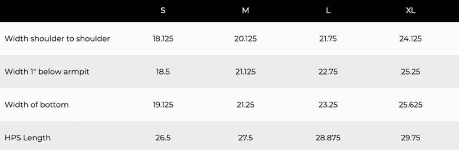Select bottom width value 23.25
The image size is (459, 150).
click(328, 105)
